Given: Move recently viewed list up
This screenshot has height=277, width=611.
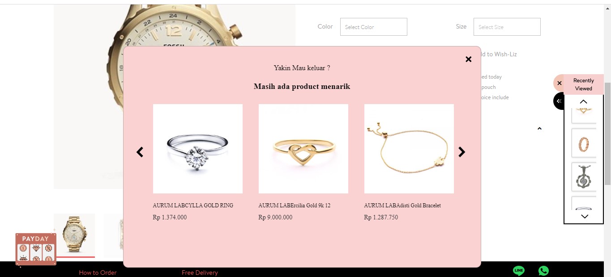Looking at the screenshot, I should pyautogui.click(x=583, y=101).
